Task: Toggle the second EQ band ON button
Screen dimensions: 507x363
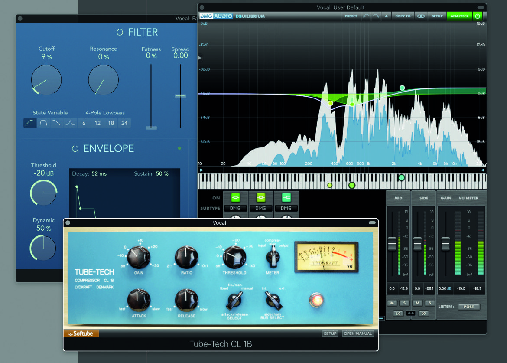Action: click(x=260, y=197)
